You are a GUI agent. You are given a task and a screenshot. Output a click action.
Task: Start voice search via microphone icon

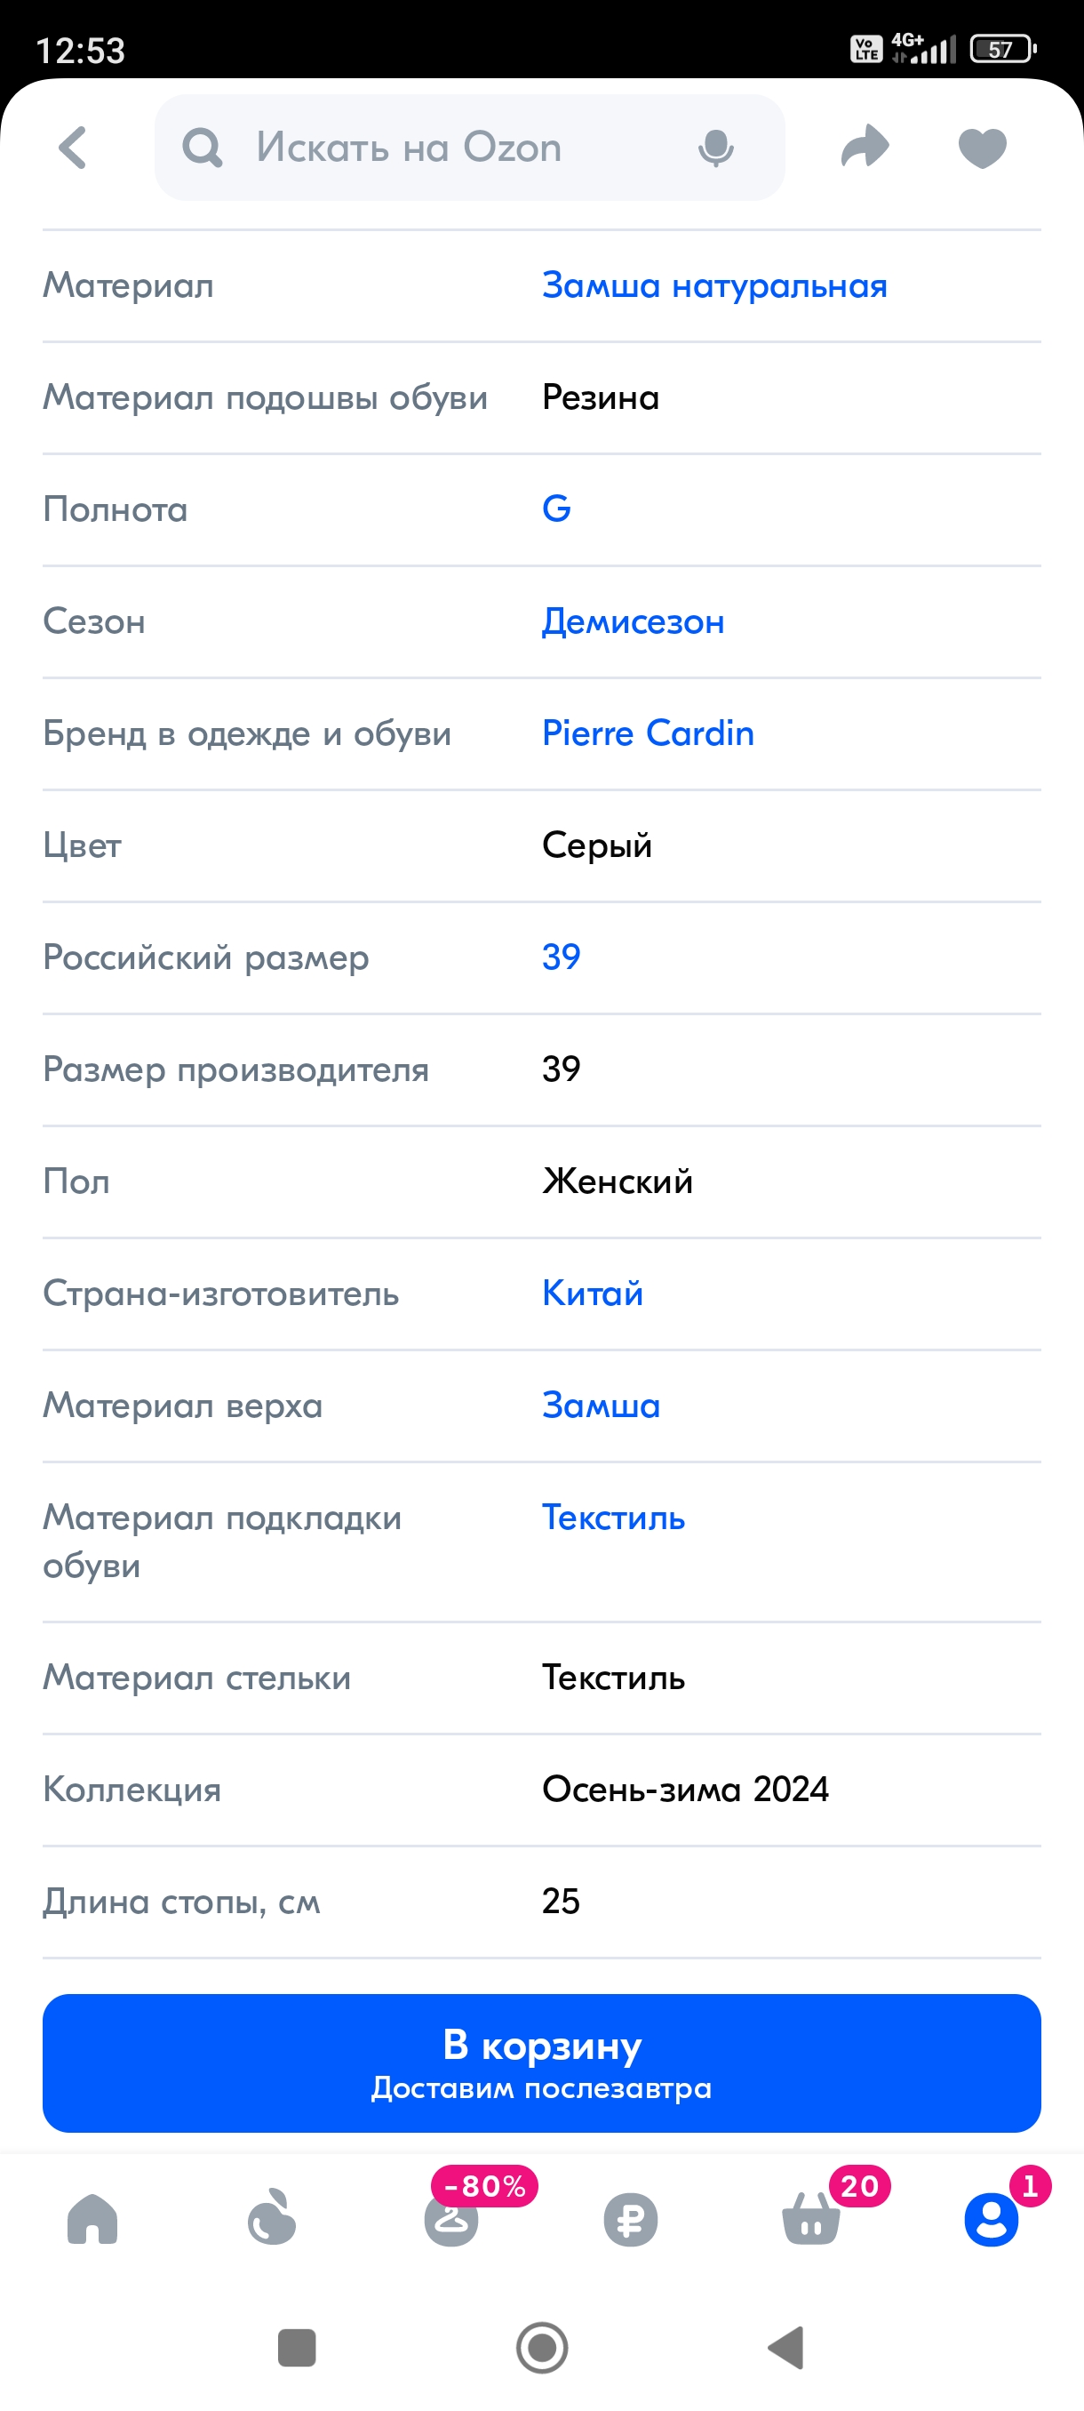pyautogui.click(x=714, y=147)
